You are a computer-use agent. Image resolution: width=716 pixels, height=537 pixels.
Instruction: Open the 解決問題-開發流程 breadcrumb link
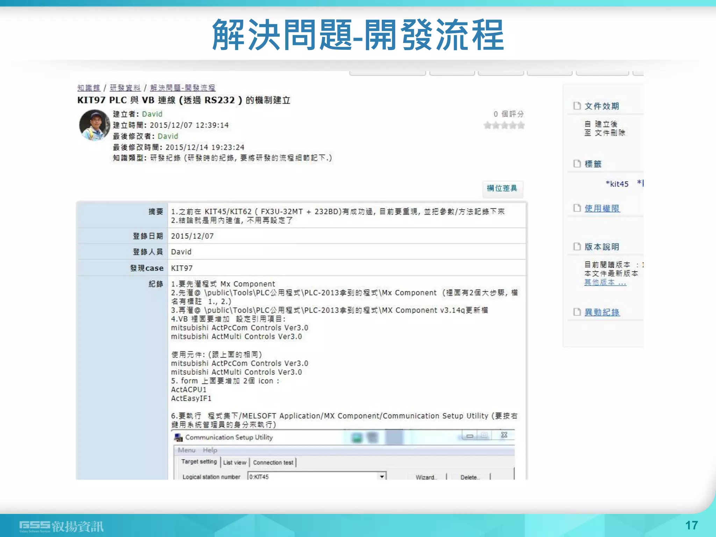pos(183,88)
